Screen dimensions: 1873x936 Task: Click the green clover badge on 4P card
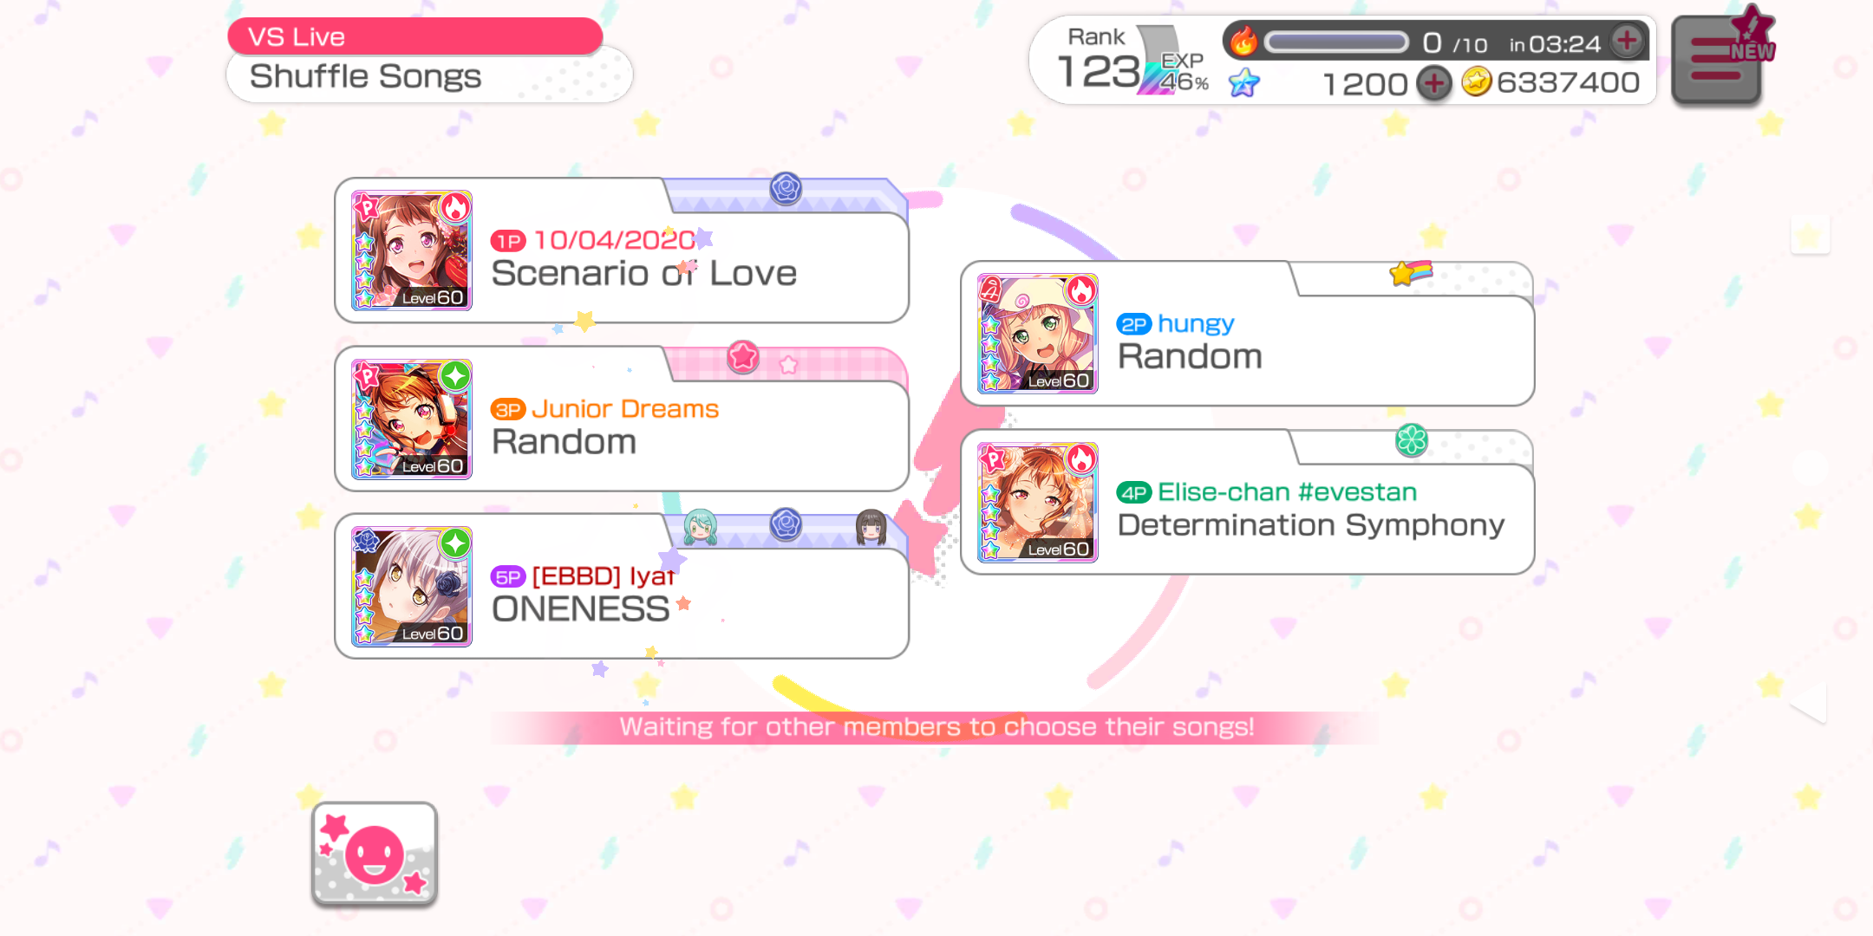pos(1412,440)
